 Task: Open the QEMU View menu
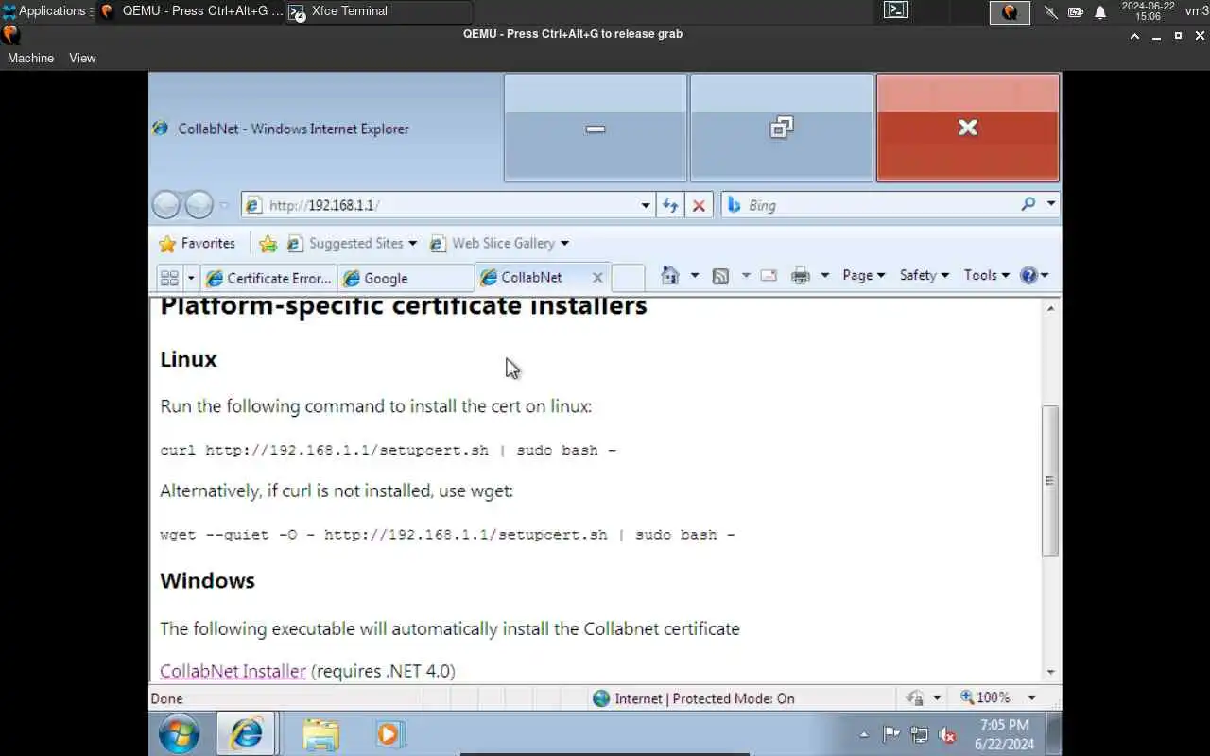tap(82, 58)
